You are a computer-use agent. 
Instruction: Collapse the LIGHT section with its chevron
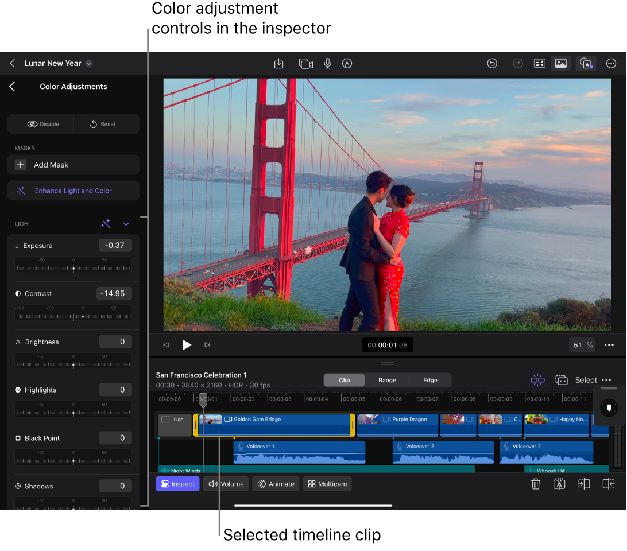tap(126, 224)
